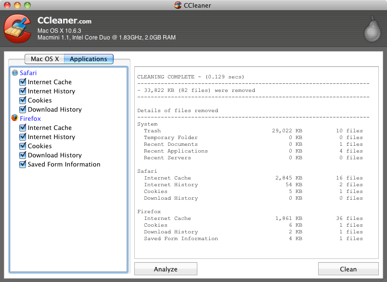Disable Firefox Saved Form Information checkbox

coord(23,165)
